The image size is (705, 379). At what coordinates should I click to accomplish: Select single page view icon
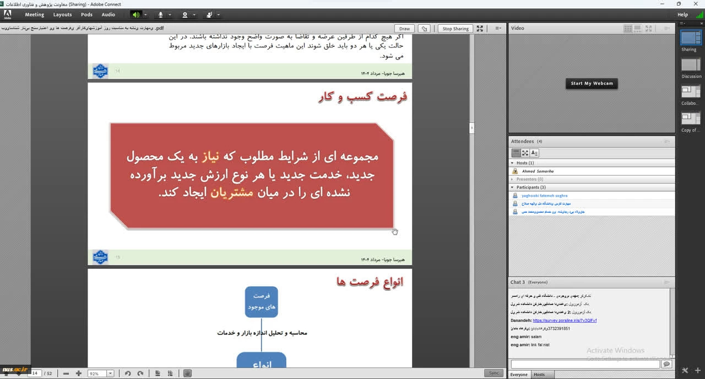158,373
